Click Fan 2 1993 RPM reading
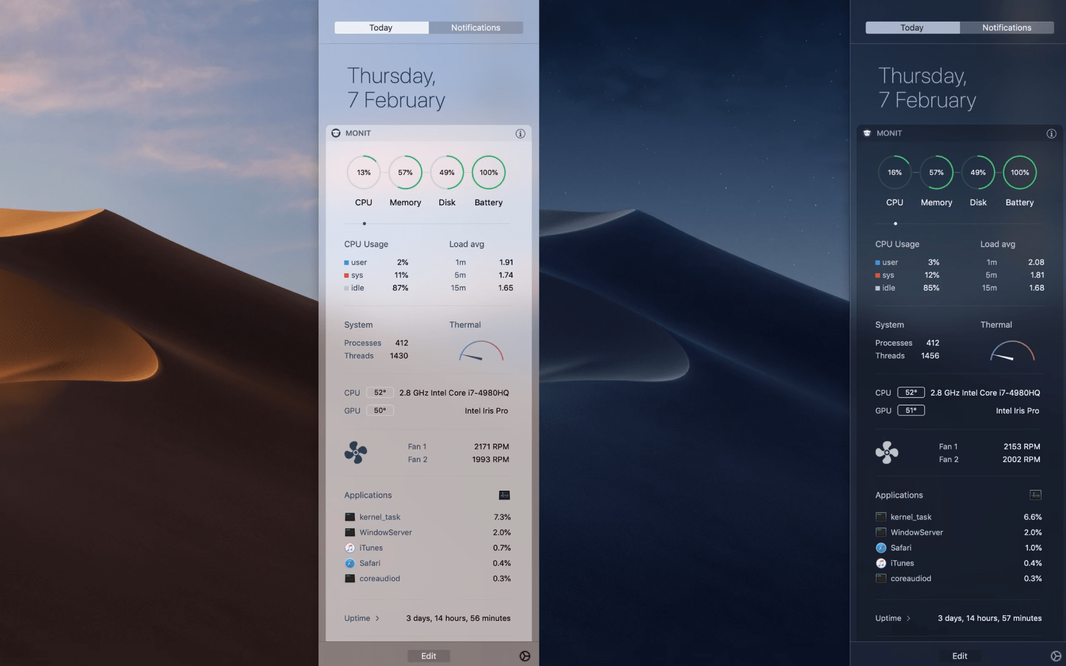 coord(491,459)
